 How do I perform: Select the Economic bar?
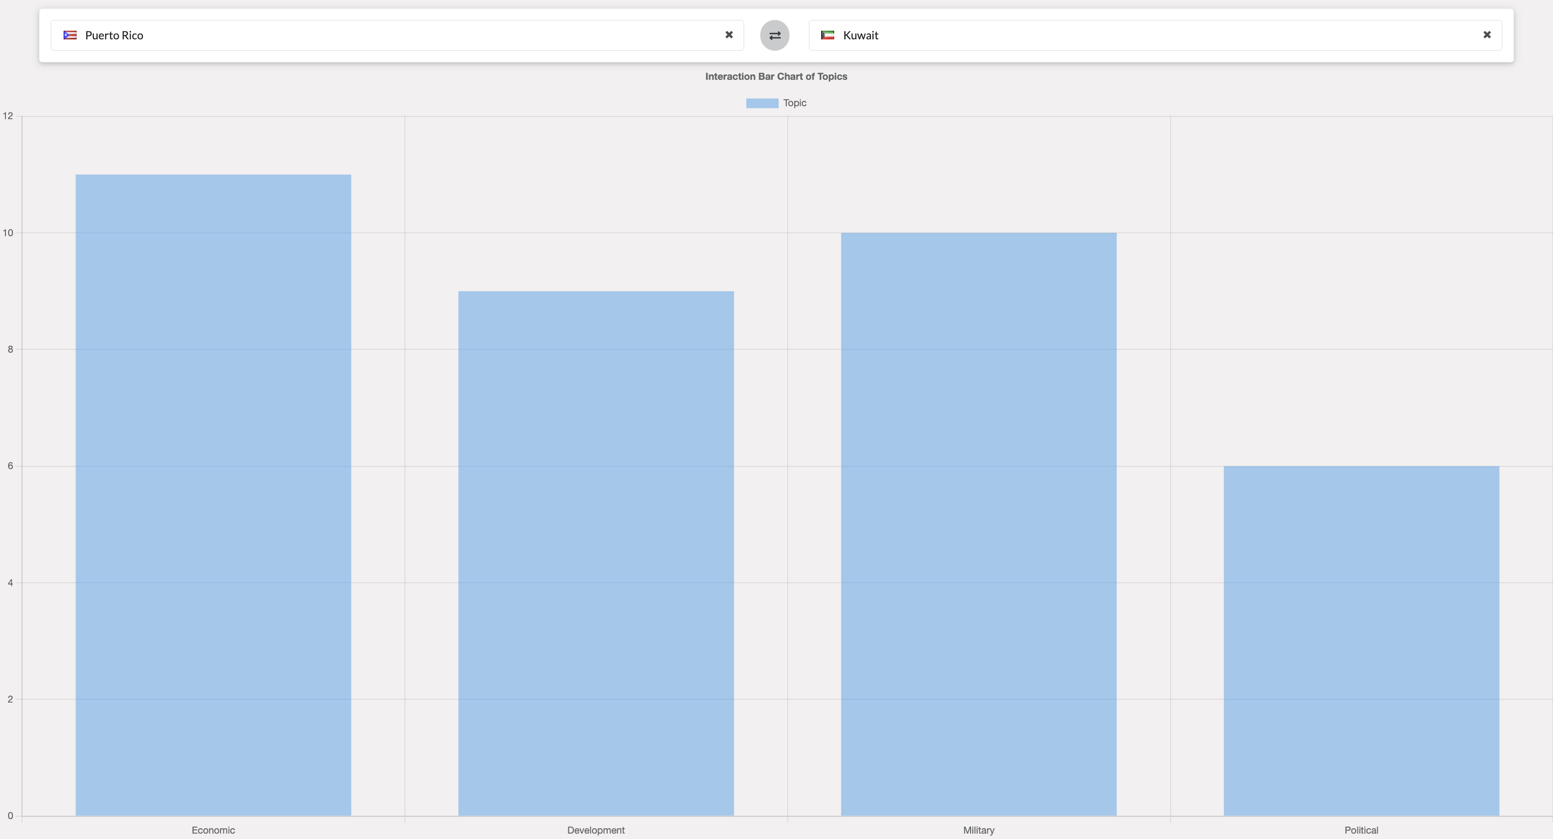[214, 495]
